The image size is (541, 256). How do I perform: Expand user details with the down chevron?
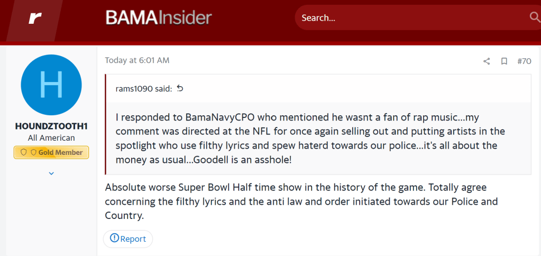pos(51,173)
